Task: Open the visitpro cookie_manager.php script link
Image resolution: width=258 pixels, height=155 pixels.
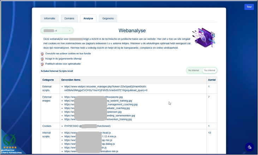Action: point(106,88)
